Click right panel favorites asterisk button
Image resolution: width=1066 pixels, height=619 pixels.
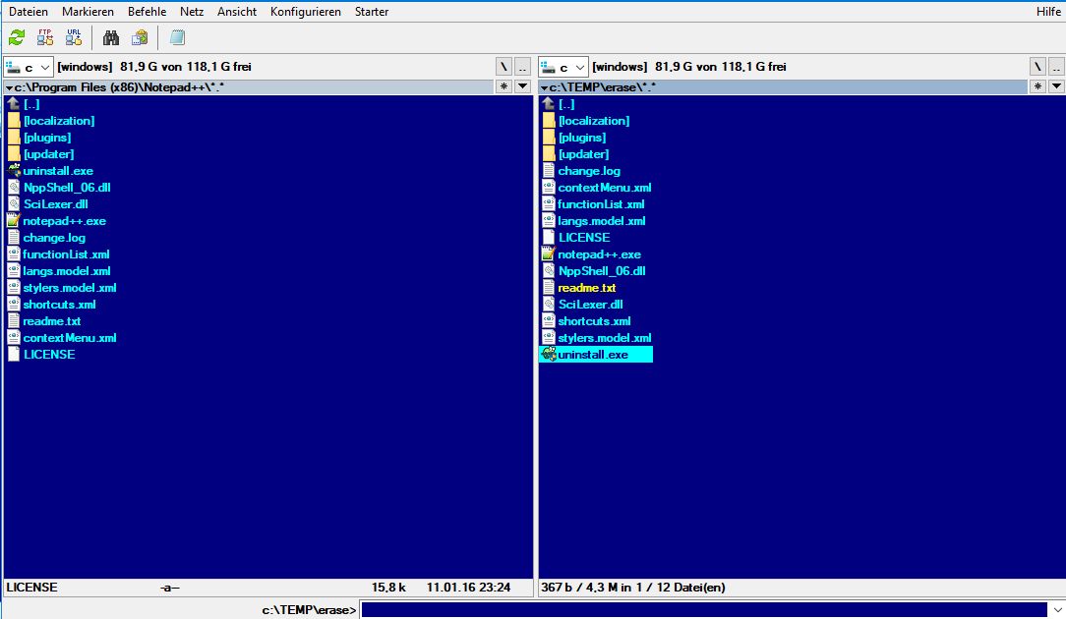click(x=1038, y=86)
